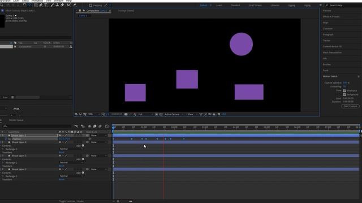Viewport: 362px width, 203px height.
Task: Open the Normal blend mode dropdown under Shape Layer 2
Action: pyautogui.click(x=71, y=176)
